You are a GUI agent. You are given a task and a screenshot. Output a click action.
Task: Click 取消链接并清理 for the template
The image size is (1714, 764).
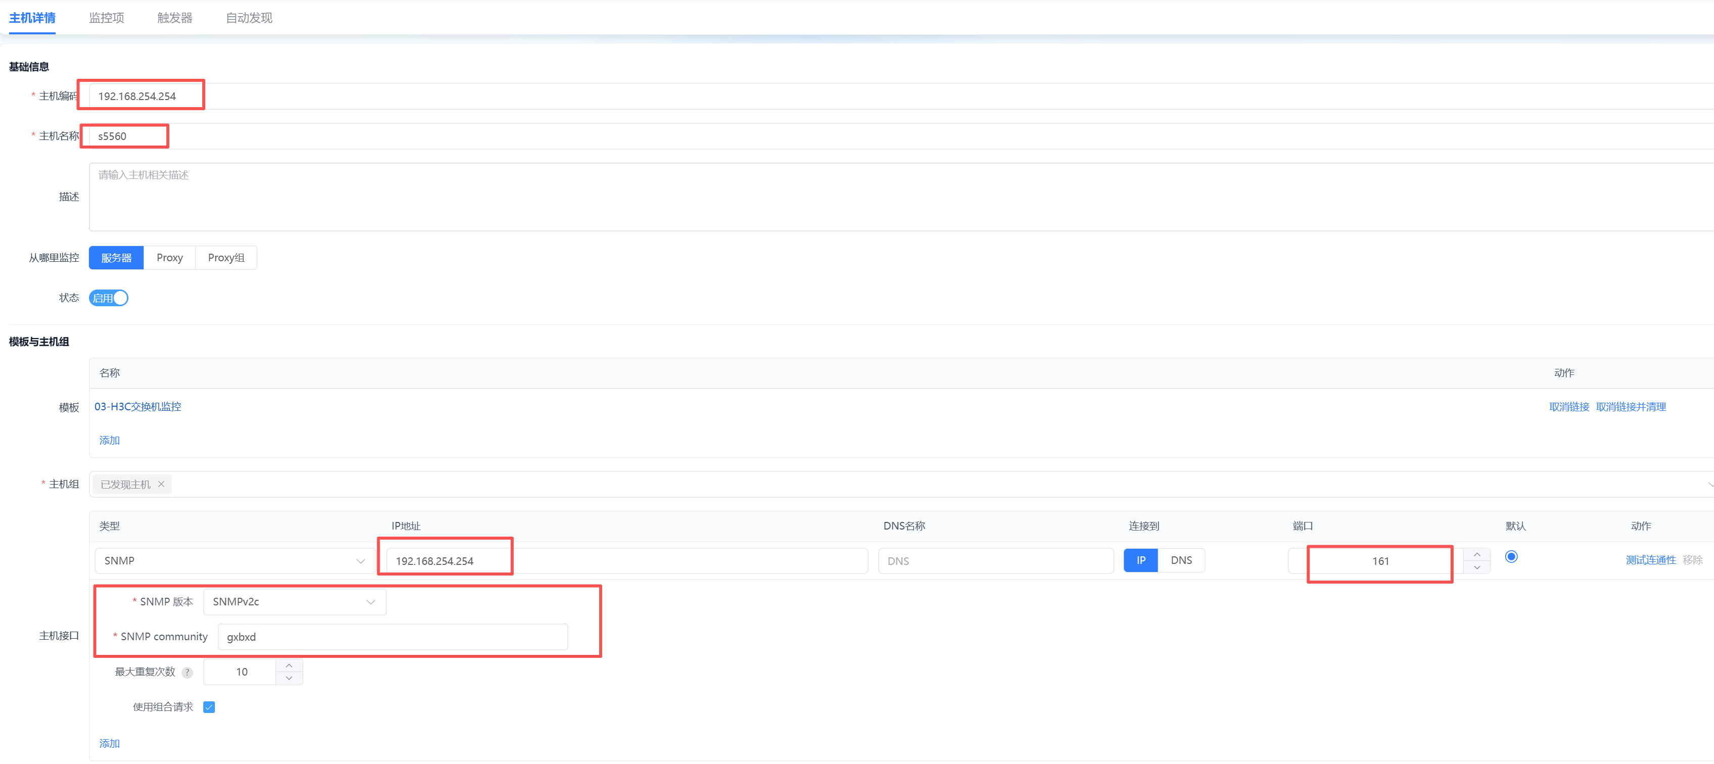click(x=1631, y=407)
